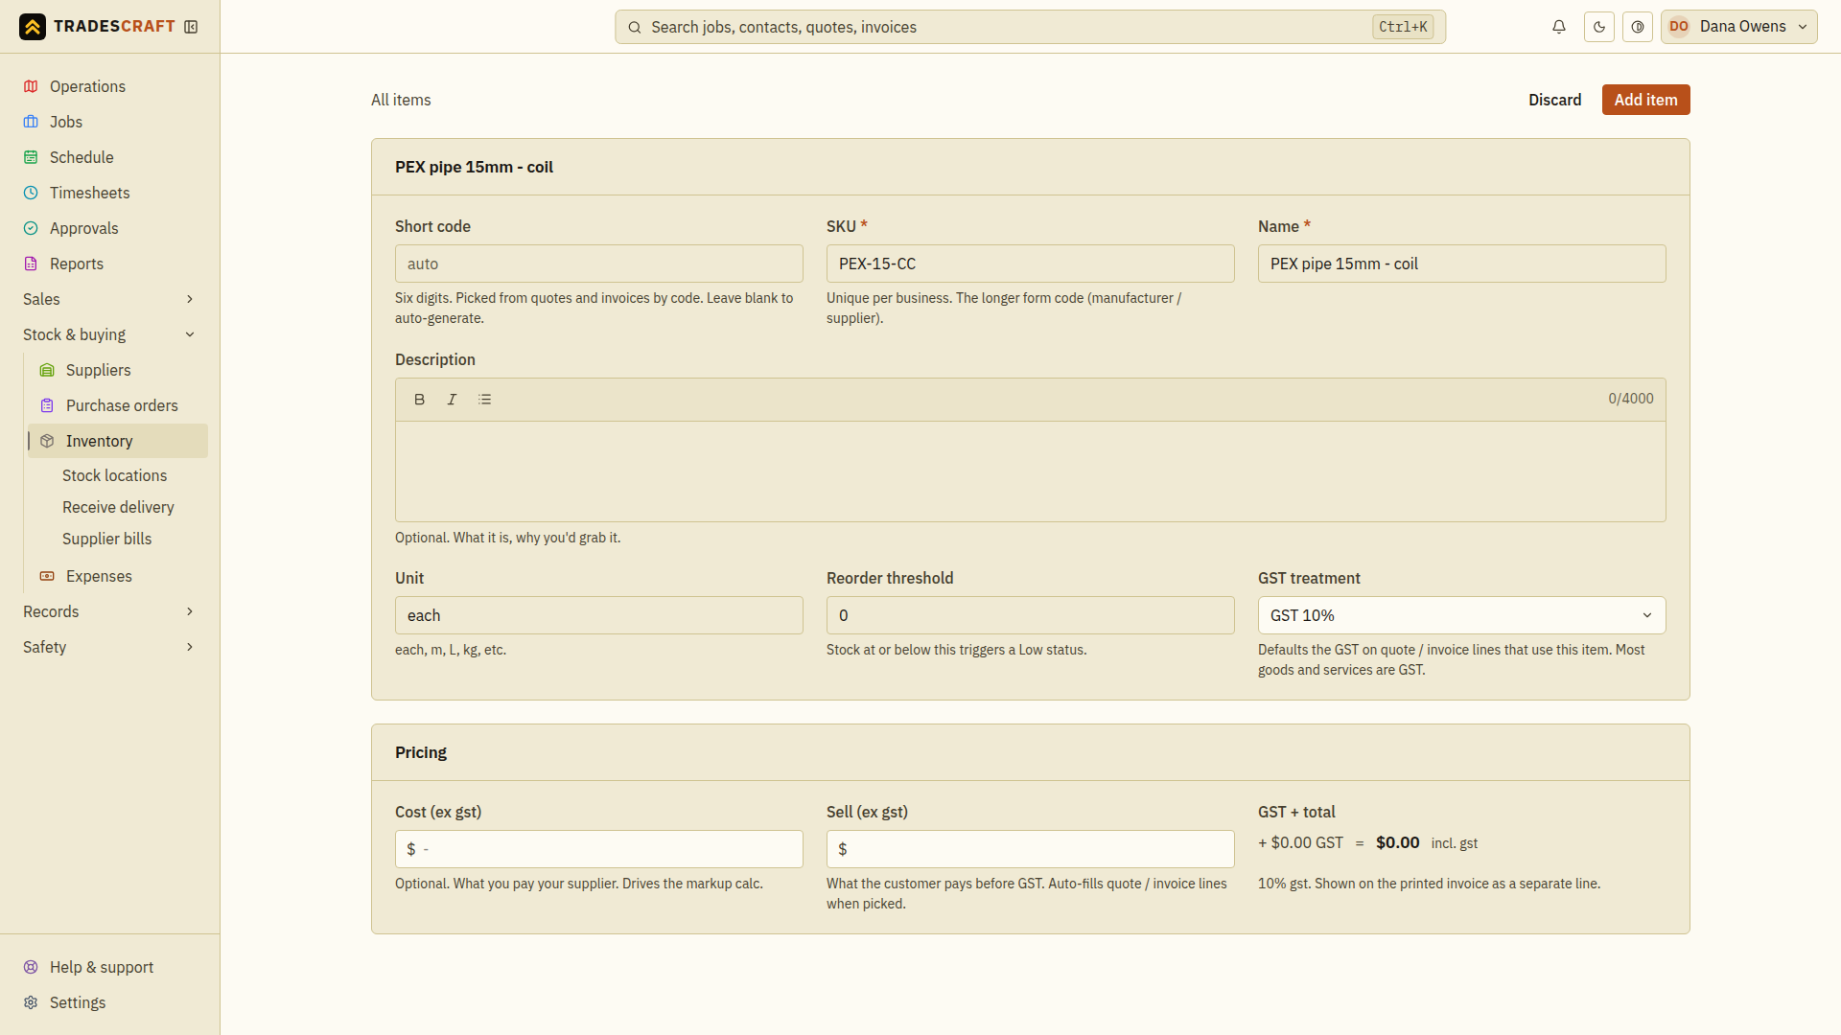
Task: Select Inventory in the sidebar
Action: 118,441
